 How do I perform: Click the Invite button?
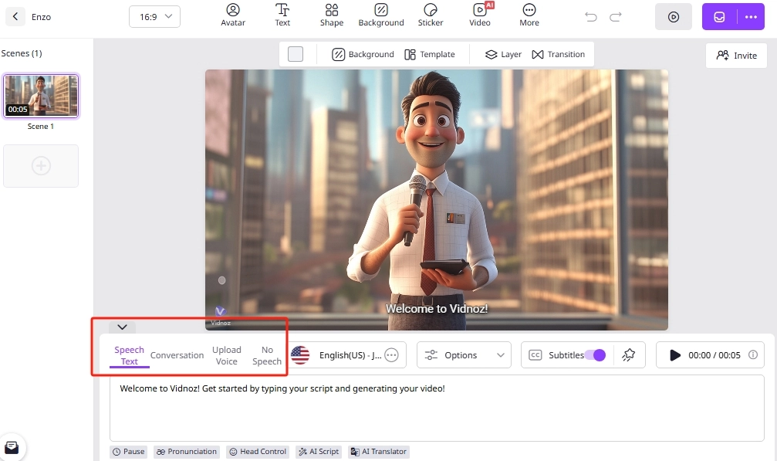click(735, 55)
